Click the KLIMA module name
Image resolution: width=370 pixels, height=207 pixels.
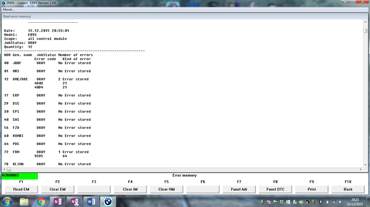(18, 164)
